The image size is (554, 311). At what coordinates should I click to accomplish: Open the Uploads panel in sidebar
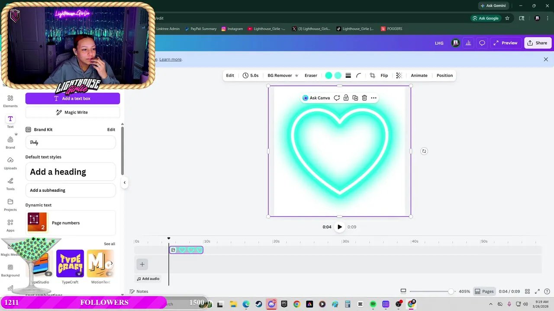click(x=10, y=163)
